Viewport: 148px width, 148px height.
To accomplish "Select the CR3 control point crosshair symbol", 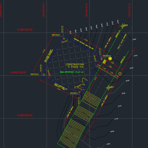I will (108, 88).
